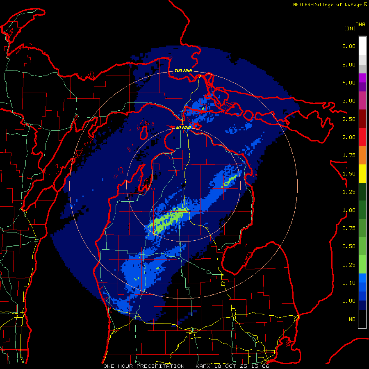Select the 1.75 legend value

coord(349,155)
